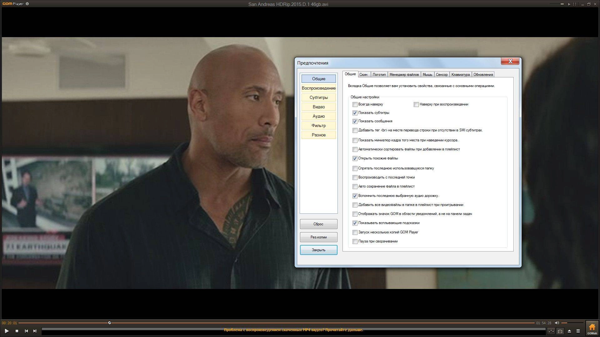Capture a screenshot with the camera icon

[x=560, y=331]
